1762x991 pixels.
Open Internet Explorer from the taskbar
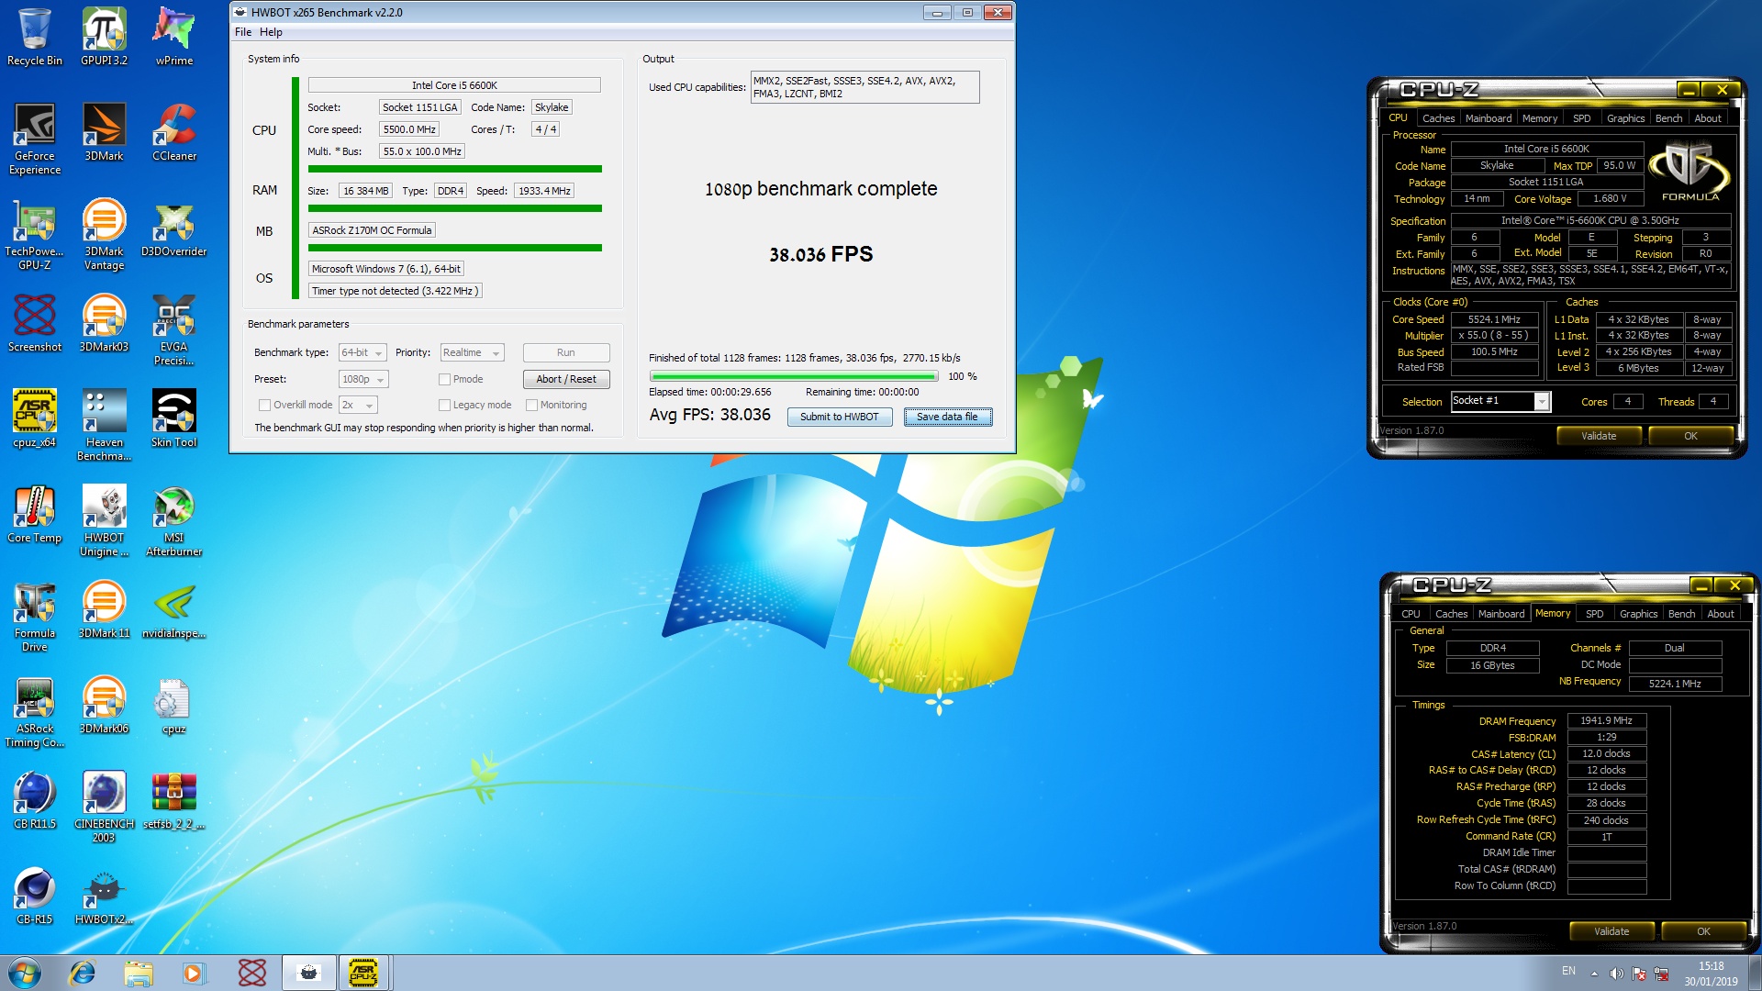83,973
